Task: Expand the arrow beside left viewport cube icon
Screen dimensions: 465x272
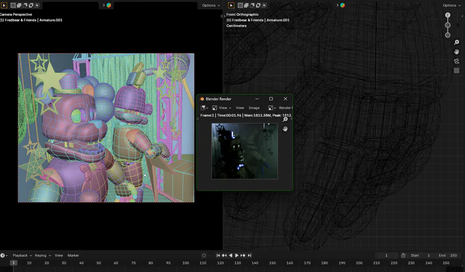Action: click(103, 5)
